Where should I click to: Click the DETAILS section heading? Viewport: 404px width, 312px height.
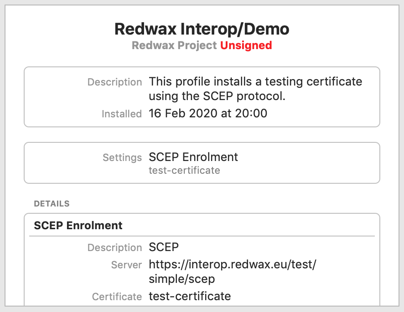coord(52,204)
